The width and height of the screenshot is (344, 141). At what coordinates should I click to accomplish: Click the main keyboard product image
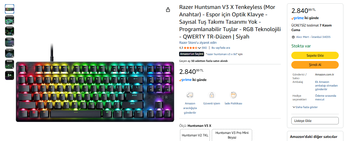click(x=95, y=92)
